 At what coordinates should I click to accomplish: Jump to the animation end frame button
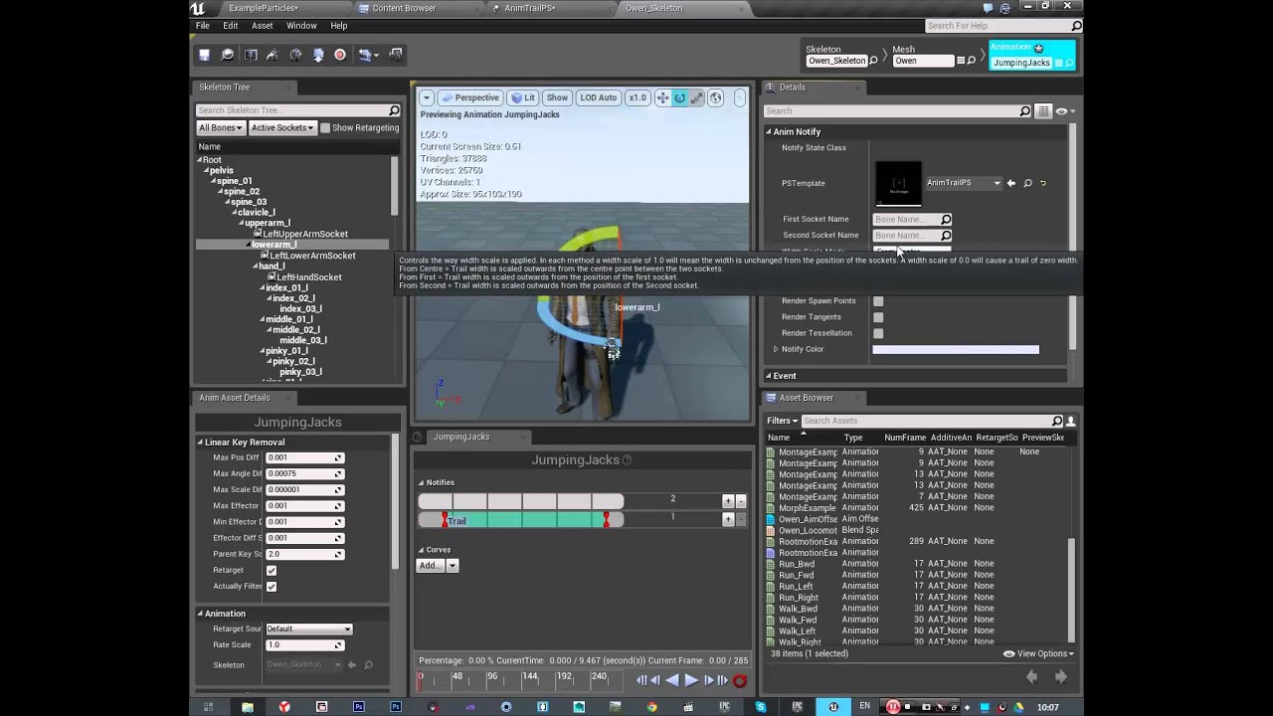tap(723, 680)
